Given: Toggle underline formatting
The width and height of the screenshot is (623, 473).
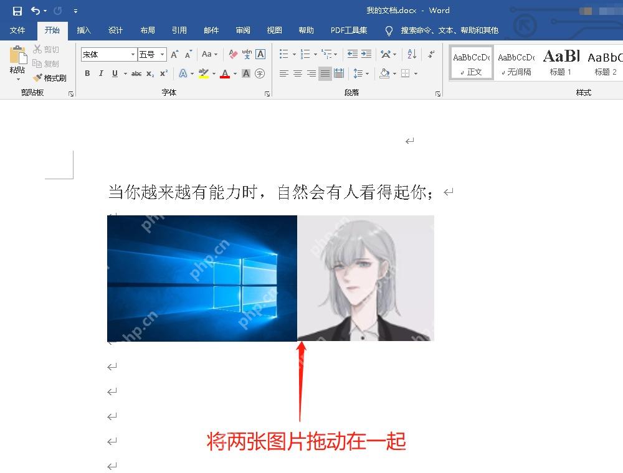Looking at the screenshot, I should pyautogui.click(x=115, y=73).
